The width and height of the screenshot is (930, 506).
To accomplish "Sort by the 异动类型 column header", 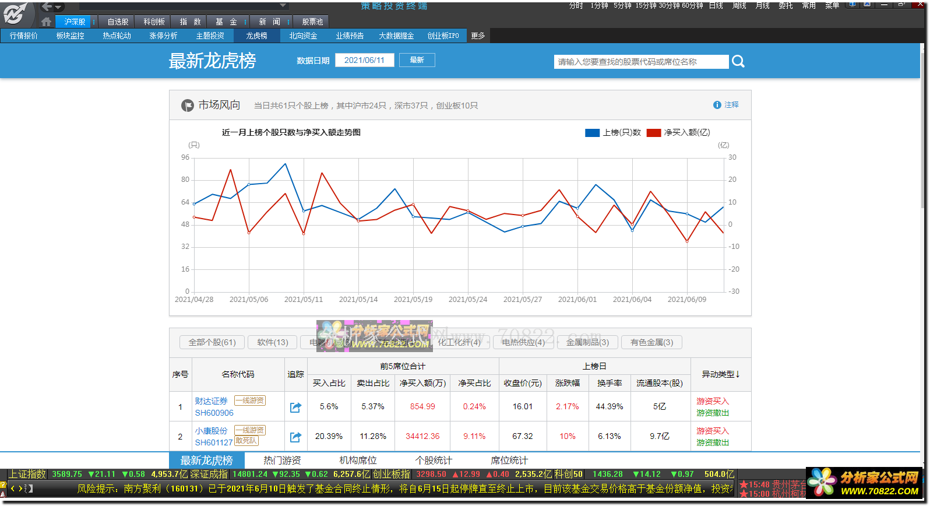I will (x=721, y=374).
